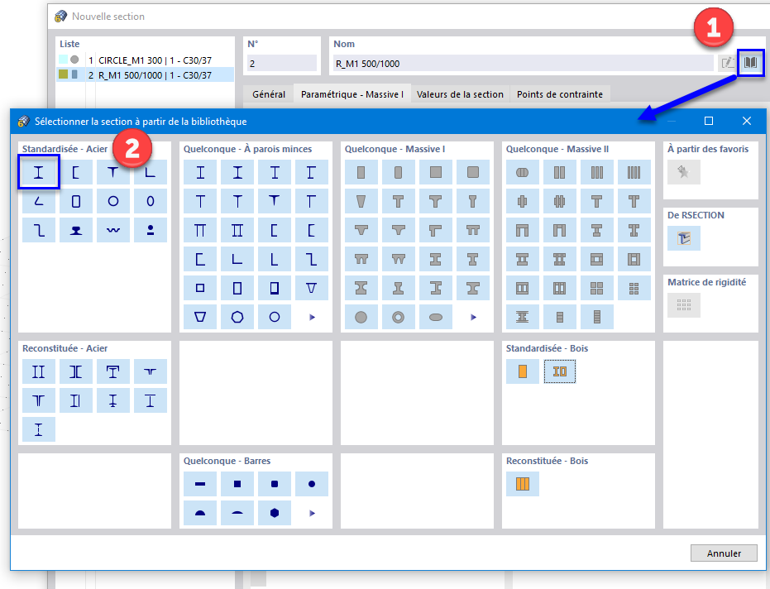Choose Massive II grid of four squares
770x589 pixels.
[596, 288]
